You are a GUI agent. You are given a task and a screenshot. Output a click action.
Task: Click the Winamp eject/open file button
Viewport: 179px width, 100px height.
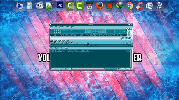[x=123, y=38]
